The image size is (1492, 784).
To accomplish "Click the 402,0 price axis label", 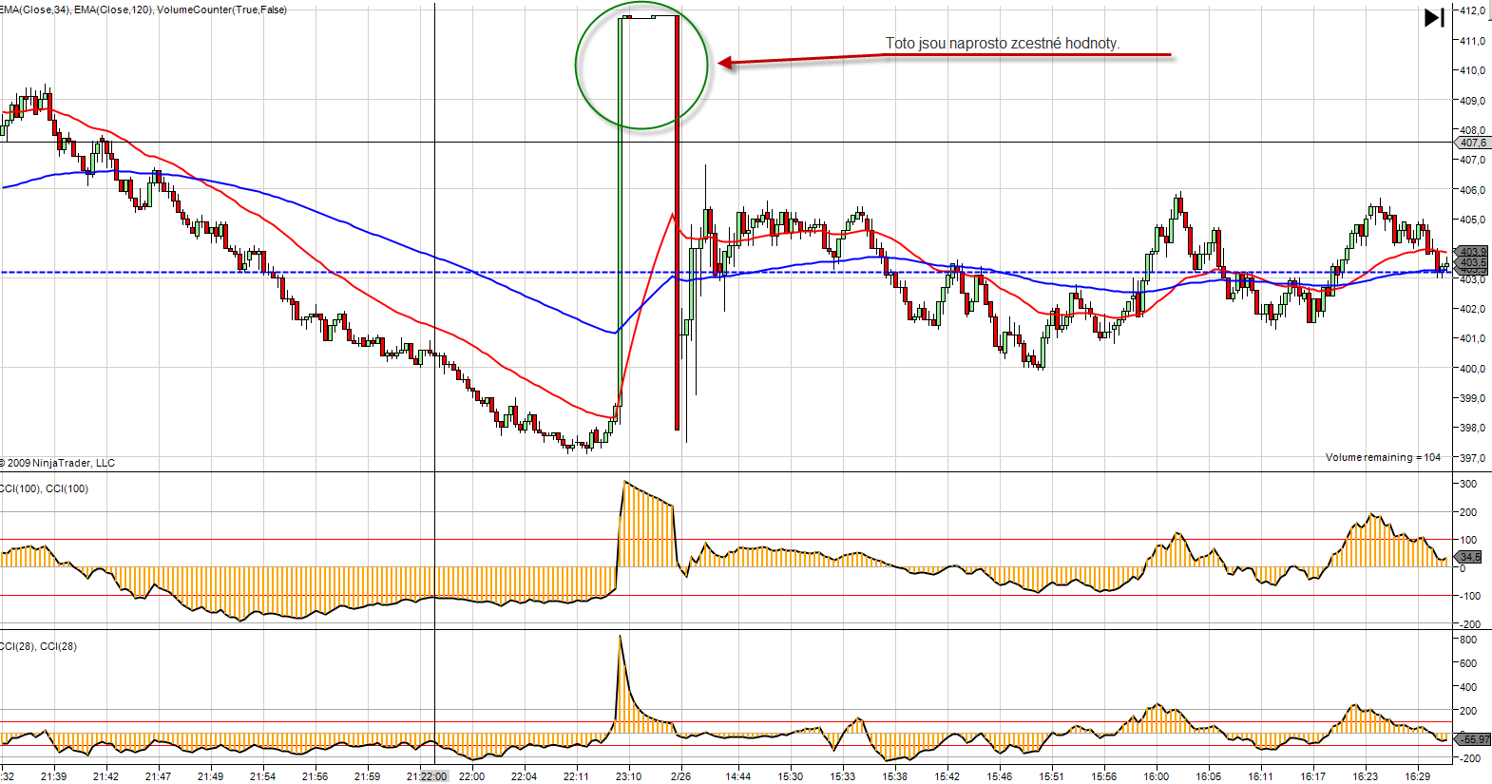I will [x=1472, y=309].
